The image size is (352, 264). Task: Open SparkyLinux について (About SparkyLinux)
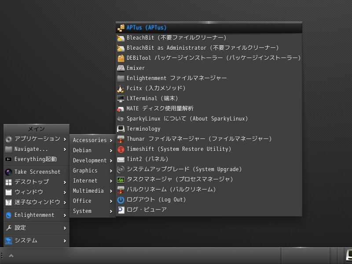click(209, 119)
